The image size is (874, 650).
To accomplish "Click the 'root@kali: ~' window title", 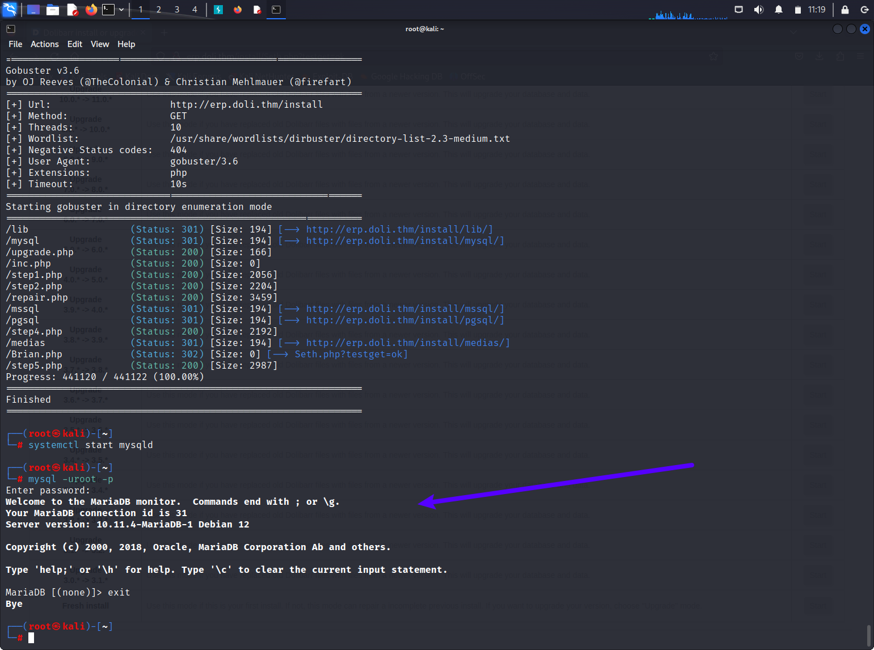I will point(425,29).
